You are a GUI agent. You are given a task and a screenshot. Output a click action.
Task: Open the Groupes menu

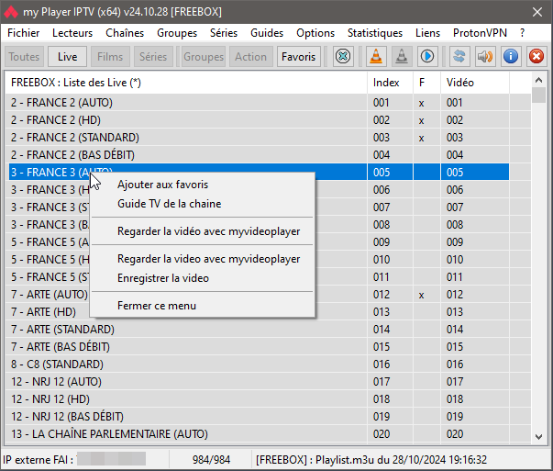coord(177,33)
